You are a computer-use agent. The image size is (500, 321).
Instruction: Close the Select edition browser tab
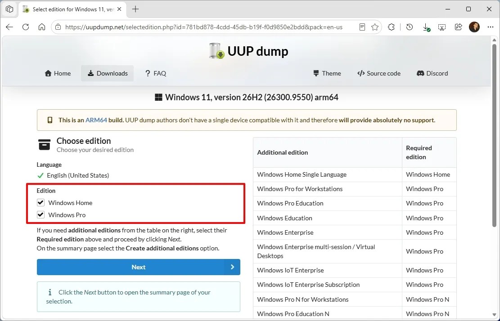point(119,9)
